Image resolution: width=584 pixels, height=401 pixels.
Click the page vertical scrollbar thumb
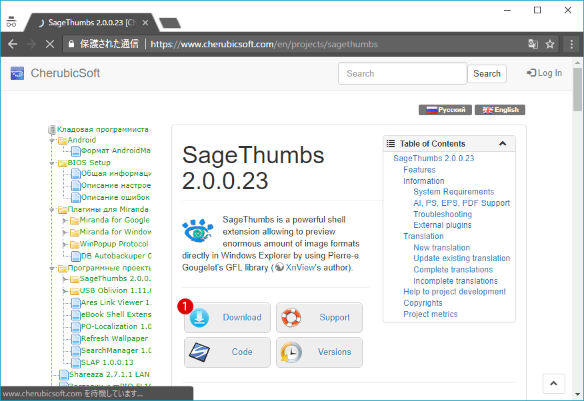578,89
